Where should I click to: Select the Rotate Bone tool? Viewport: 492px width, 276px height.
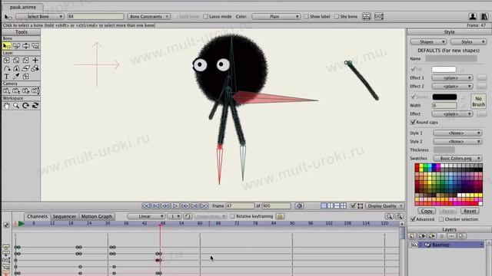click(35, 46)
